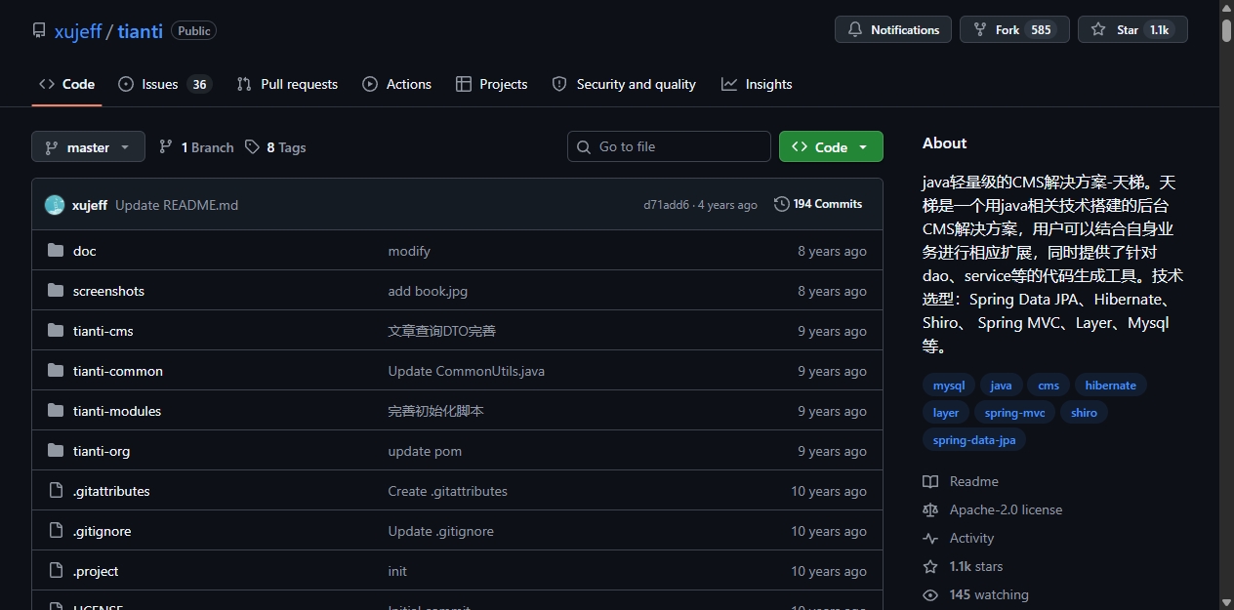The width and height of the screenshot is (1234, 610).
Task: Open the tianti repository name link
Action: (141, 31)
